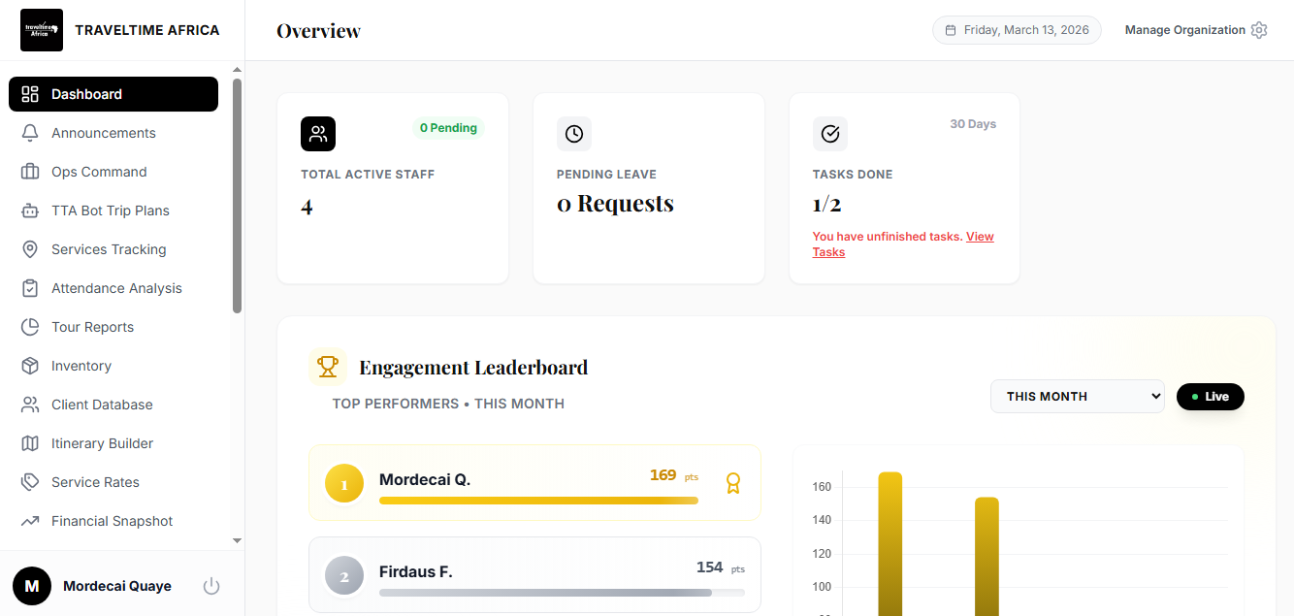This screenshot has height=616, width=1294.
Task: Open the THIS MONTH period dropdown
Action: [1077, 397]
